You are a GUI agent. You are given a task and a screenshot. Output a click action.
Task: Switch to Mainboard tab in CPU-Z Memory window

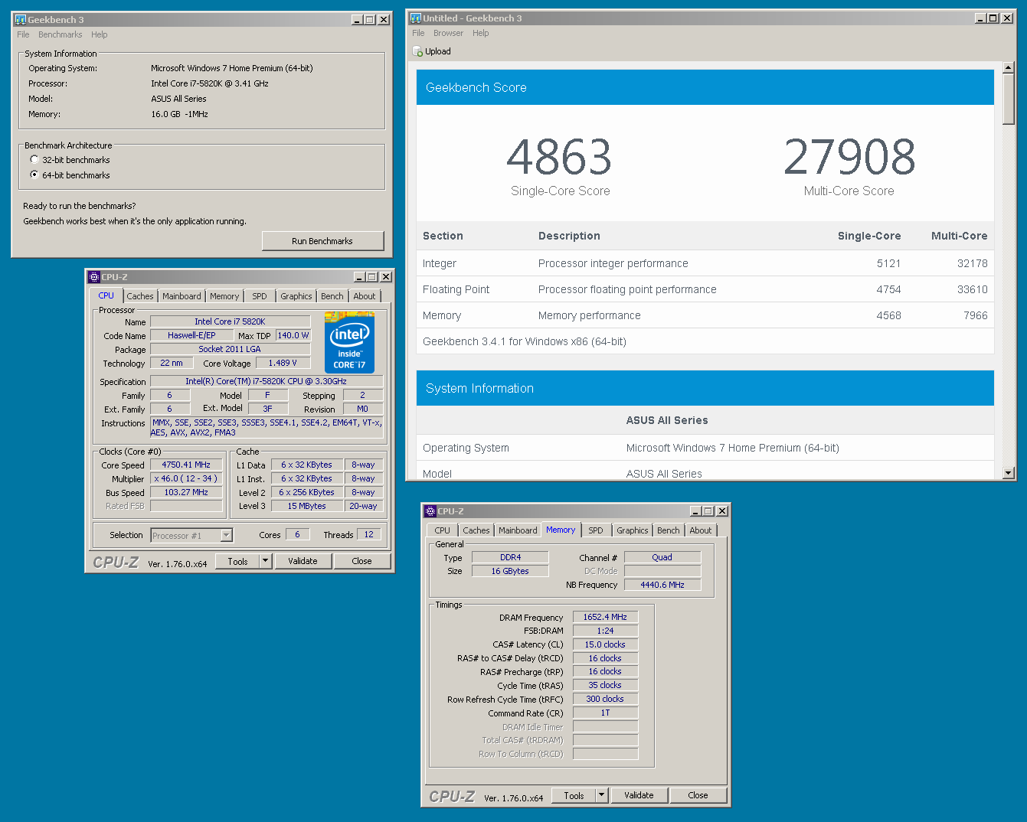click(x=518, y=530)
